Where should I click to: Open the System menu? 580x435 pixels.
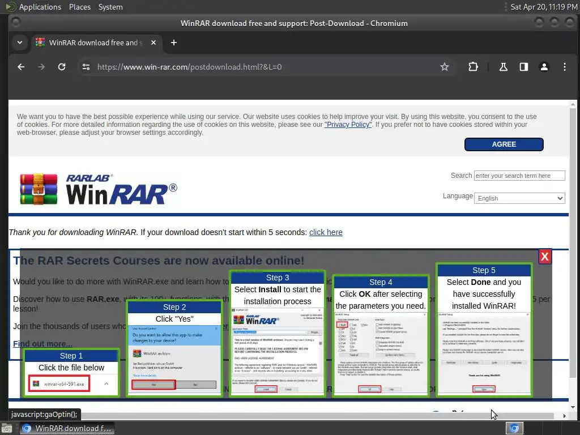(110, 7)
